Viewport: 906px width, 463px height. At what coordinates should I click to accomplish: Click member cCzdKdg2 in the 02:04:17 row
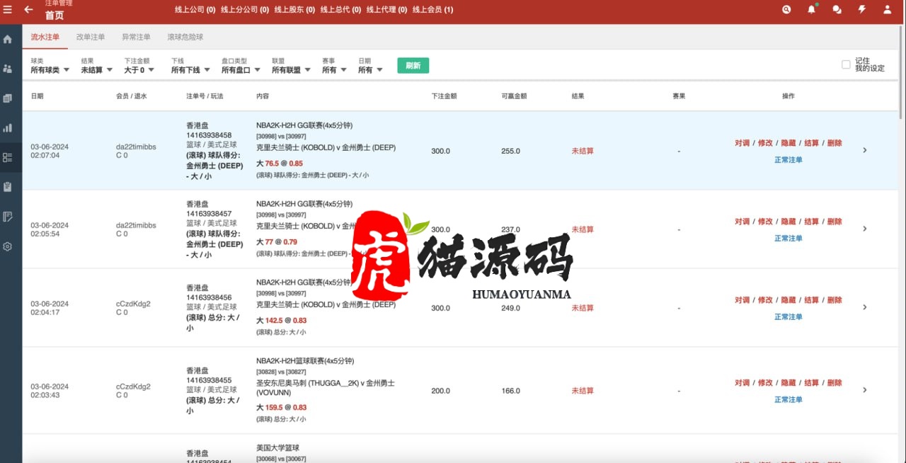[133, 304]
